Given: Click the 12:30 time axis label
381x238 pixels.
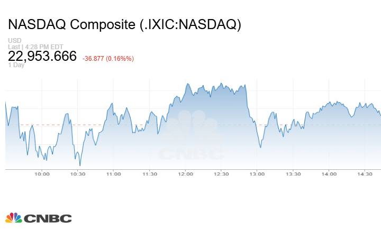Looking at the screenshot, I should coord(221,174).
